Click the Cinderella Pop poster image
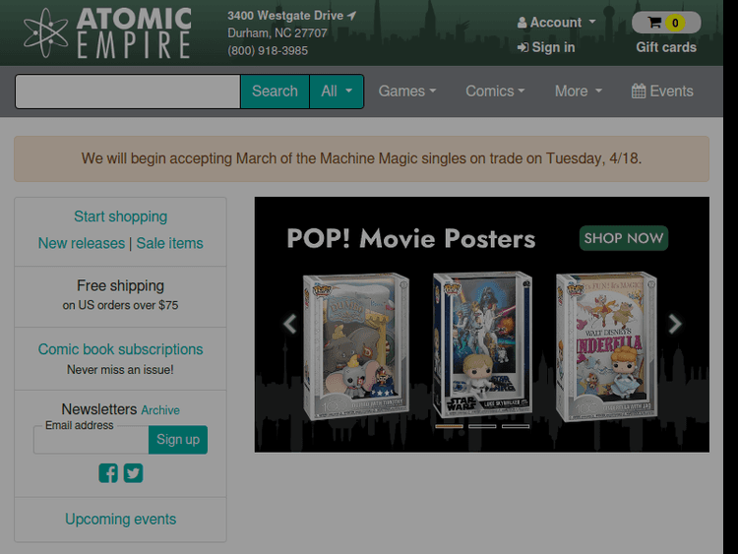Viewport: 738px width, 554px height. 607,346
